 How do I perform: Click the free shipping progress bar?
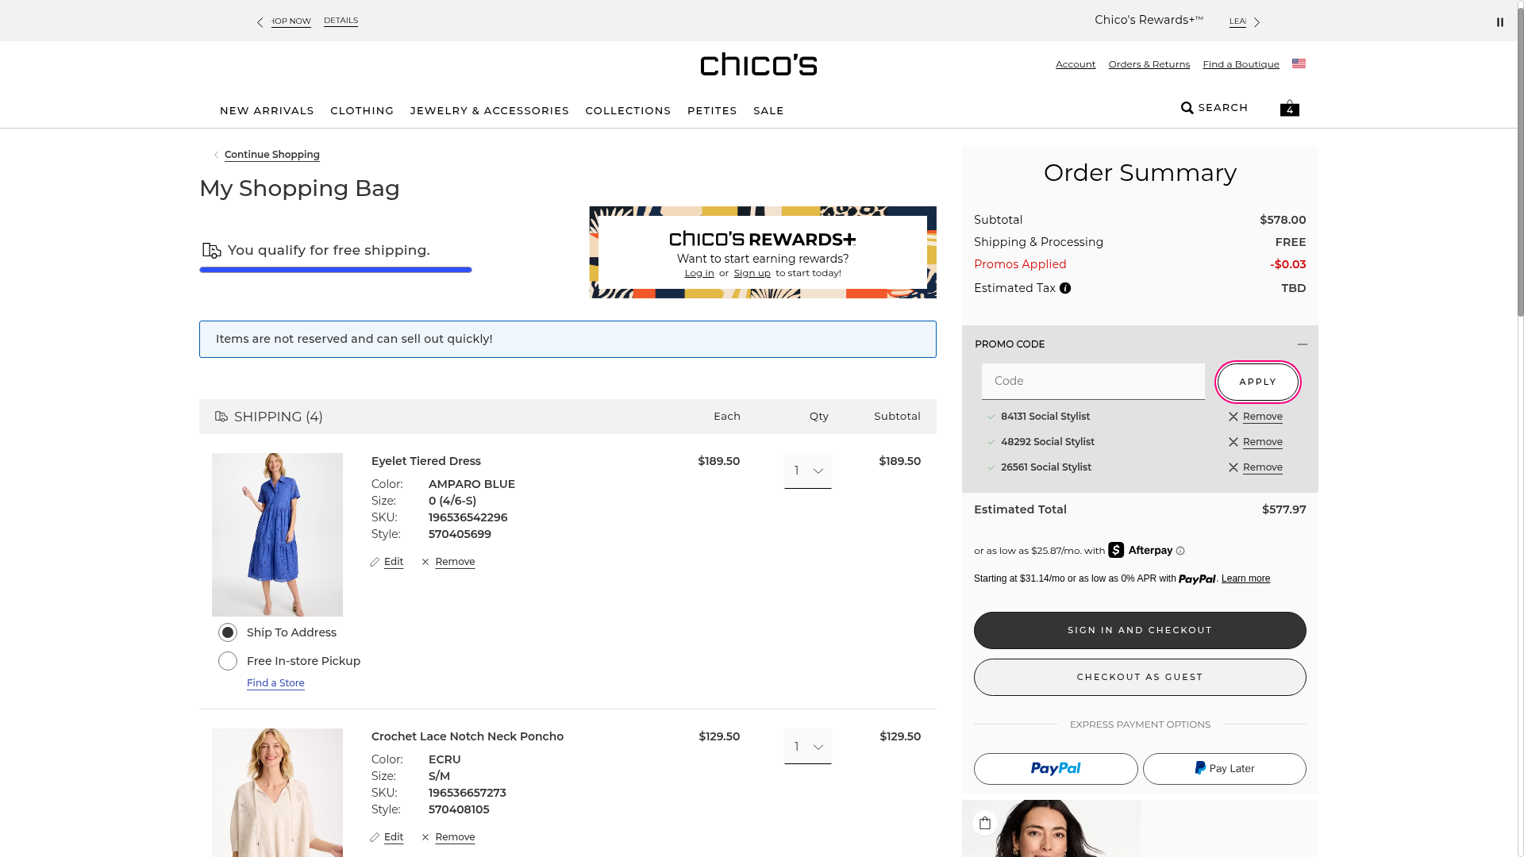(x=336, y=270)
